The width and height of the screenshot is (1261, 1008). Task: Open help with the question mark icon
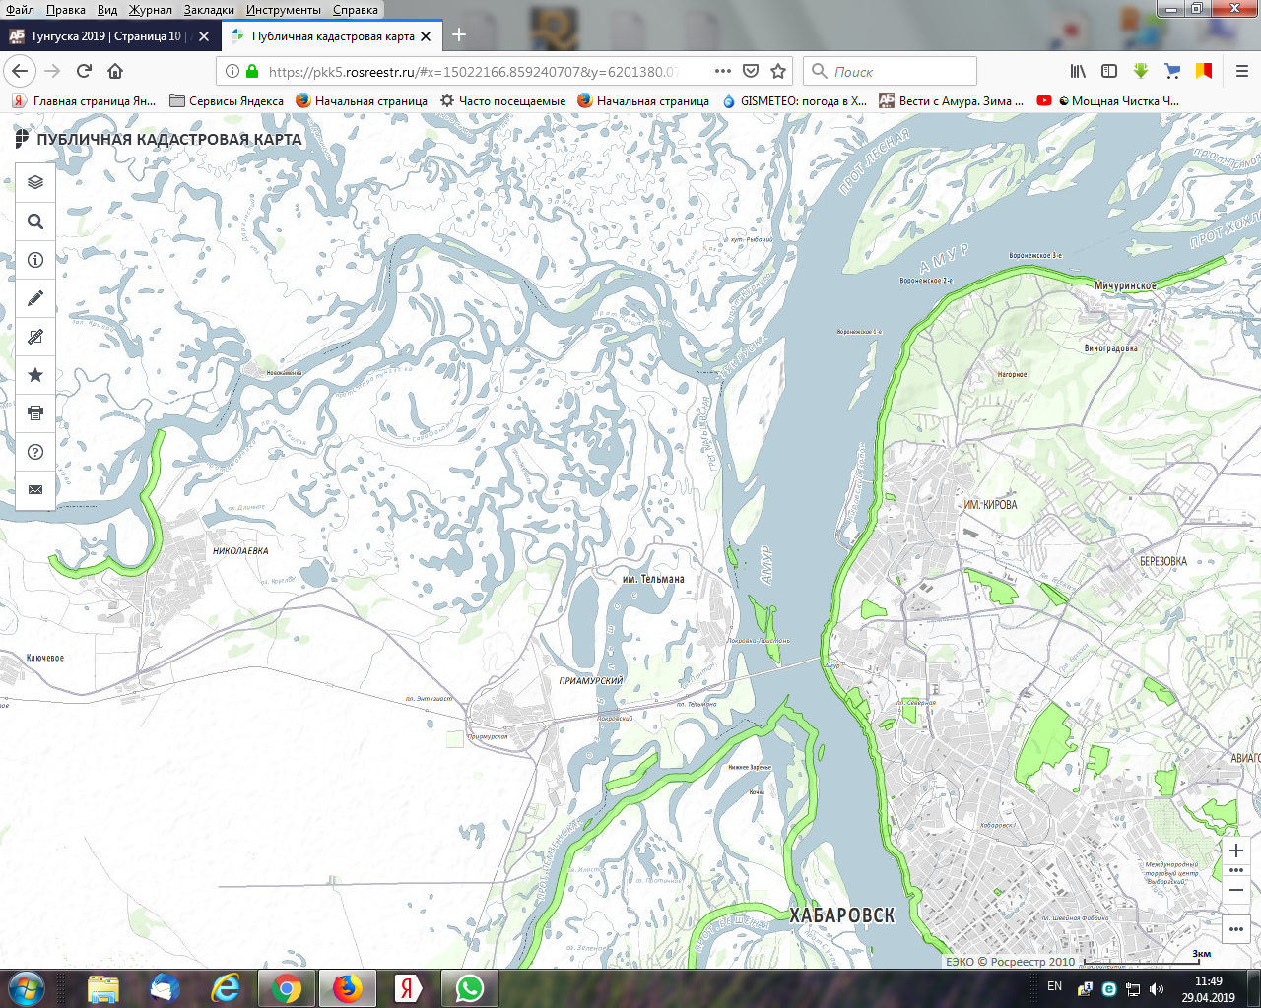pos(35,452)
